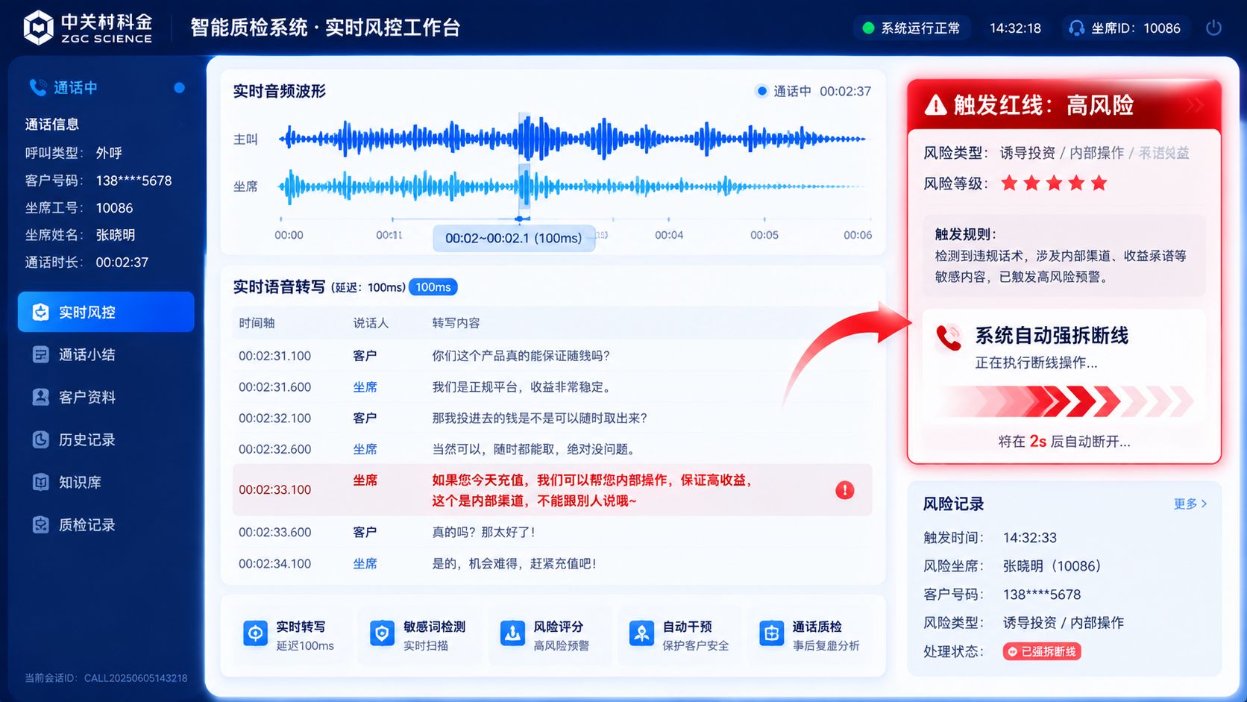Image resolution: width=1247 pixels, height=702 pixels.
Task: Click the 知识库 book icon
Action: pos(40,482)
